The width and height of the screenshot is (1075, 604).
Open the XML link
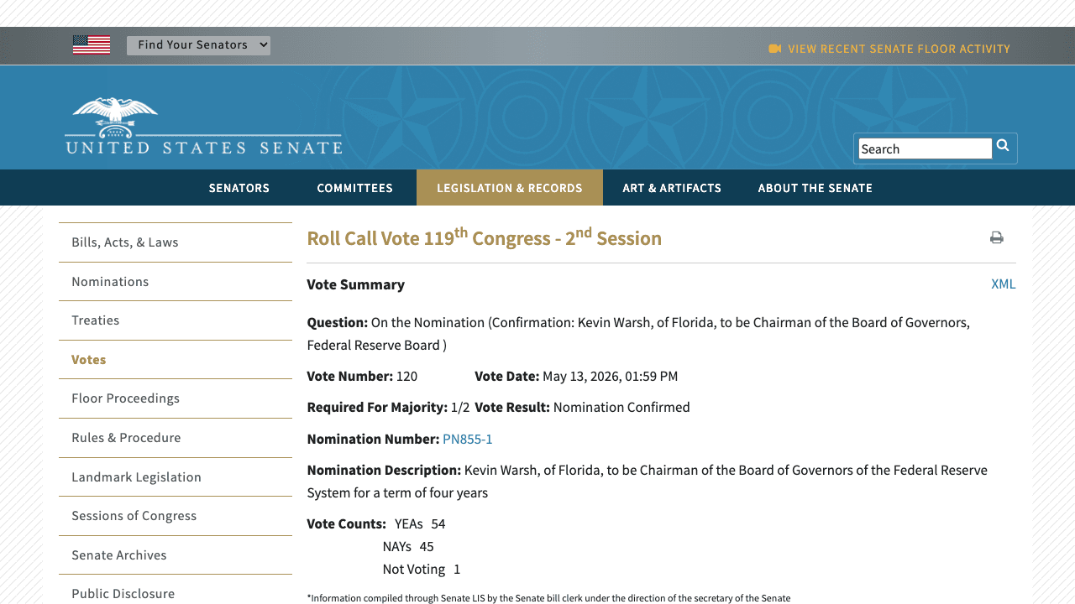pyautogui.click(x=1004, y=284)
